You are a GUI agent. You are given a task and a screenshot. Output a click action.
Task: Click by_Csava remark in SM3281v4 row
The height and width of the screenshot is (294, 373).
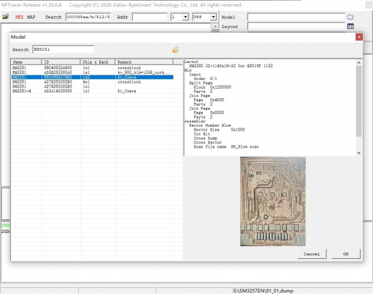pos(127,91)
